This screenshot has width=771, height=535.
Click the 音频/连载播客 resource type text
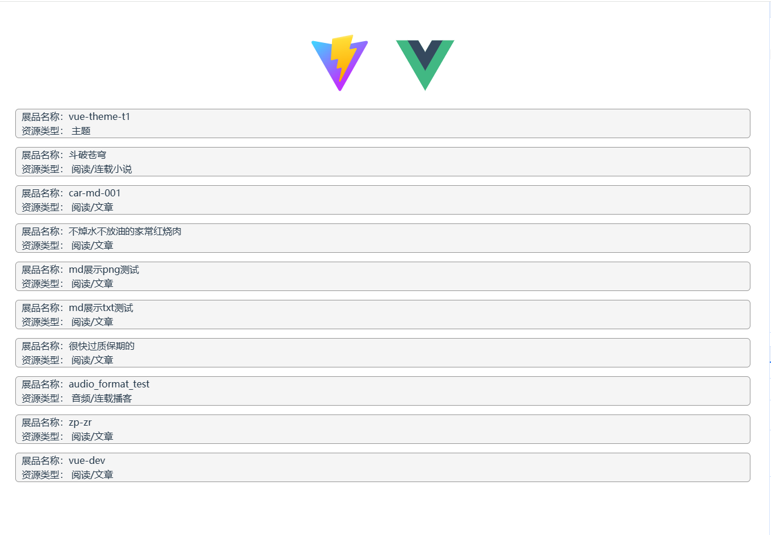(x=102, y=399)
